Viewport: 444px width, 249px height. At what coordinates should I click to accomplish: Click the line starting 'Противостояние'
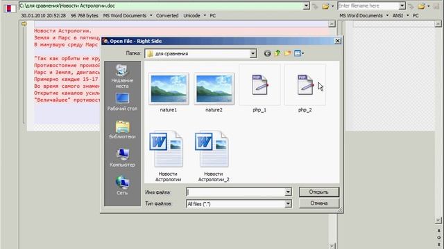tap(67, 65)
